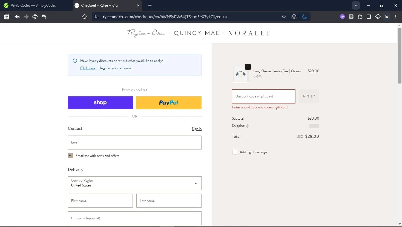Click the info icon in loyalty notice
402x227 pixels.
75,61
